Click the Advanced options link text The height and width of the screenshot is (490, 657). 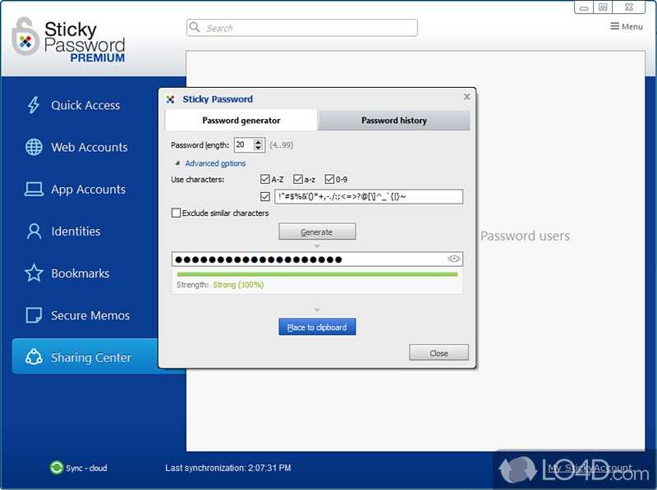click(215, 163)
